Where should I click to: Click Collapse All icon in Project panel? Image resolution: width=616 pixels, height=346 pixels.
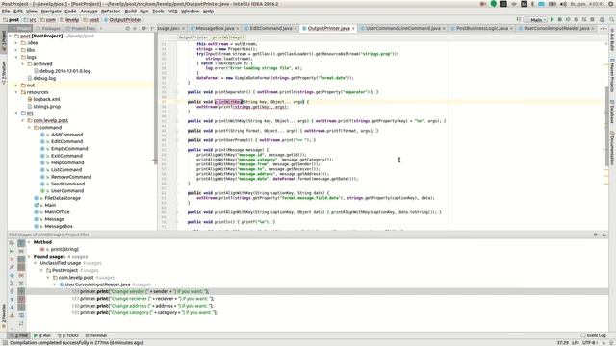pyautogui.click(x=135, y=28)
